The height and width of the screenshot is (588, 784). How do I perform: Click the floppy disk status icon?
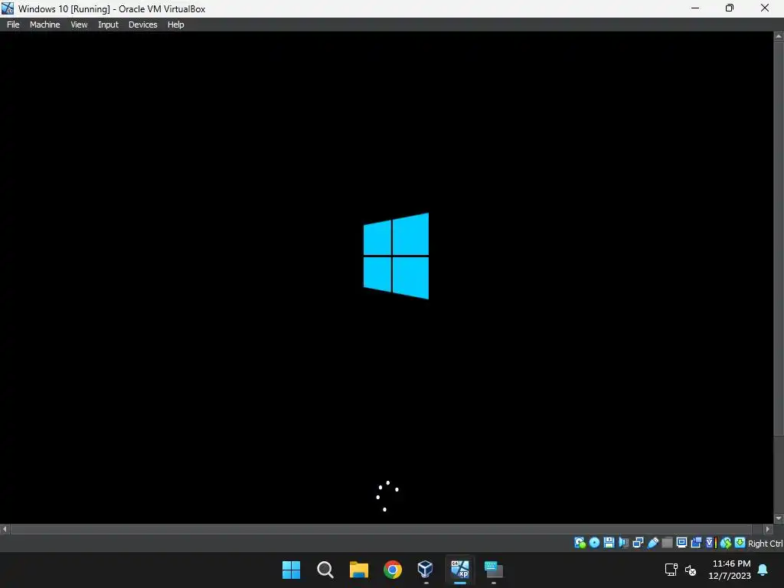pos(609,543)
